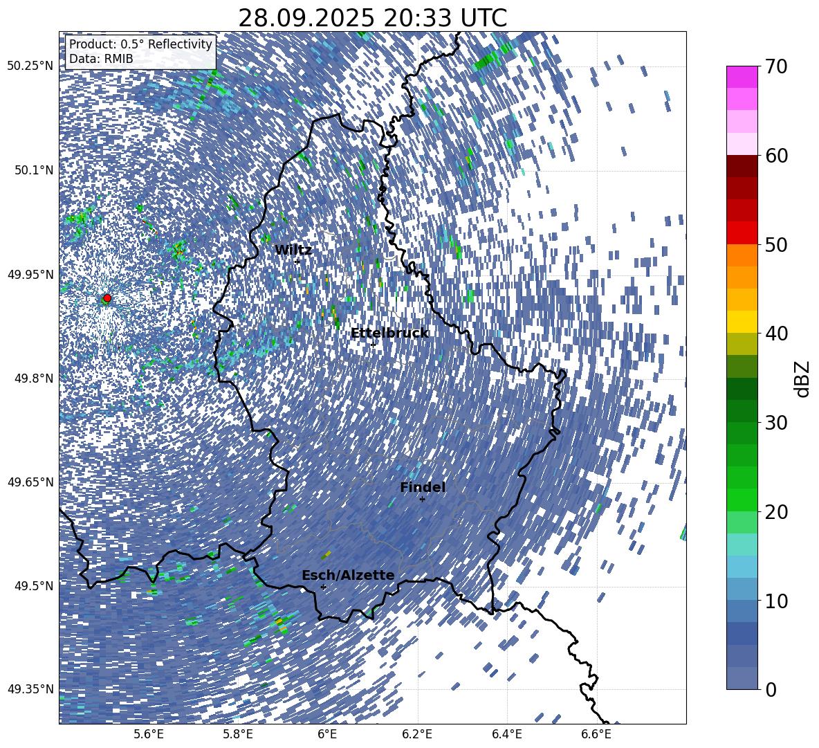
Task: Click the 50.25°N latitude label
Action: (30, 66)
